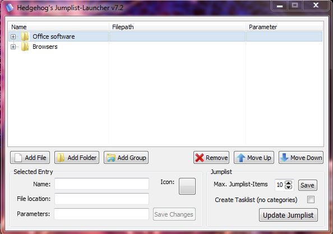Increase Max. Jumplist-Items with up arrow
The height and width of the screenshot is (234, 333).
pos(288,183)
